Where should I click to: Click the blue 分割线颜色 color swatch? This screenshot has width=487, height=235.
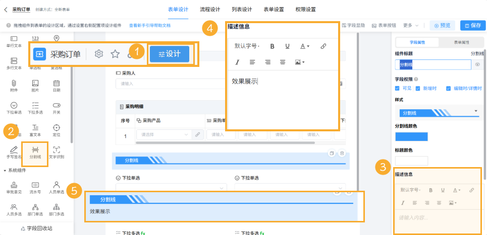point(411,137)
